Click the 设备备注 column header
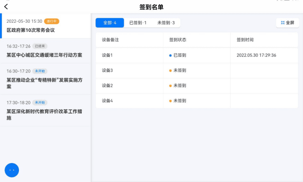This screenshot has width=303, height=182. 110,40
